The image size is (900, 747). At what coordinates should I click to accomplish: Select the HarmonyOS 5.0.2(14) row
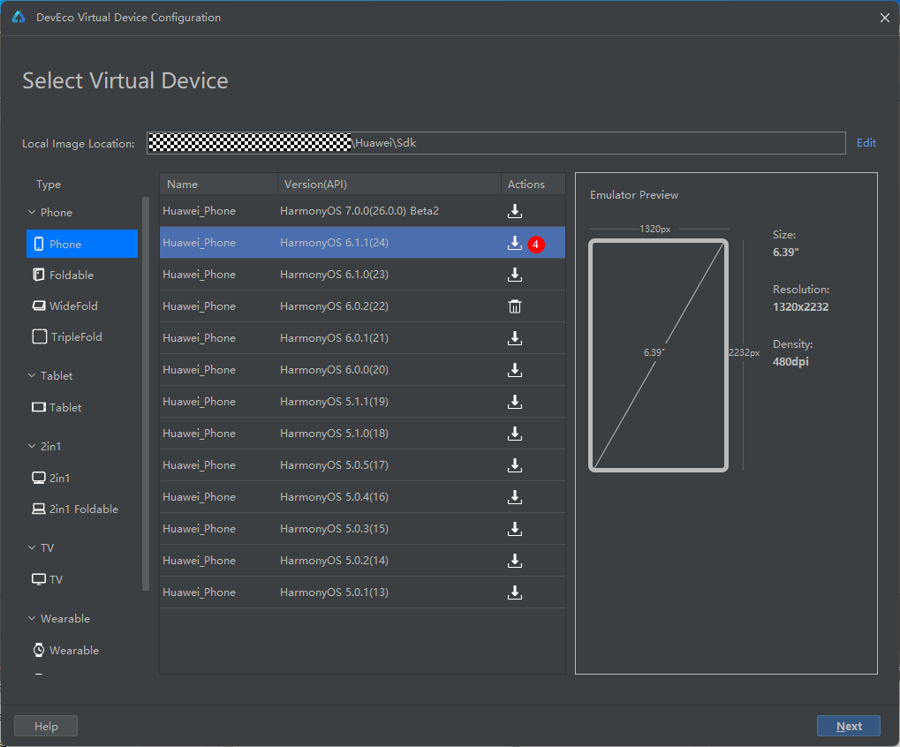(362, 561)
